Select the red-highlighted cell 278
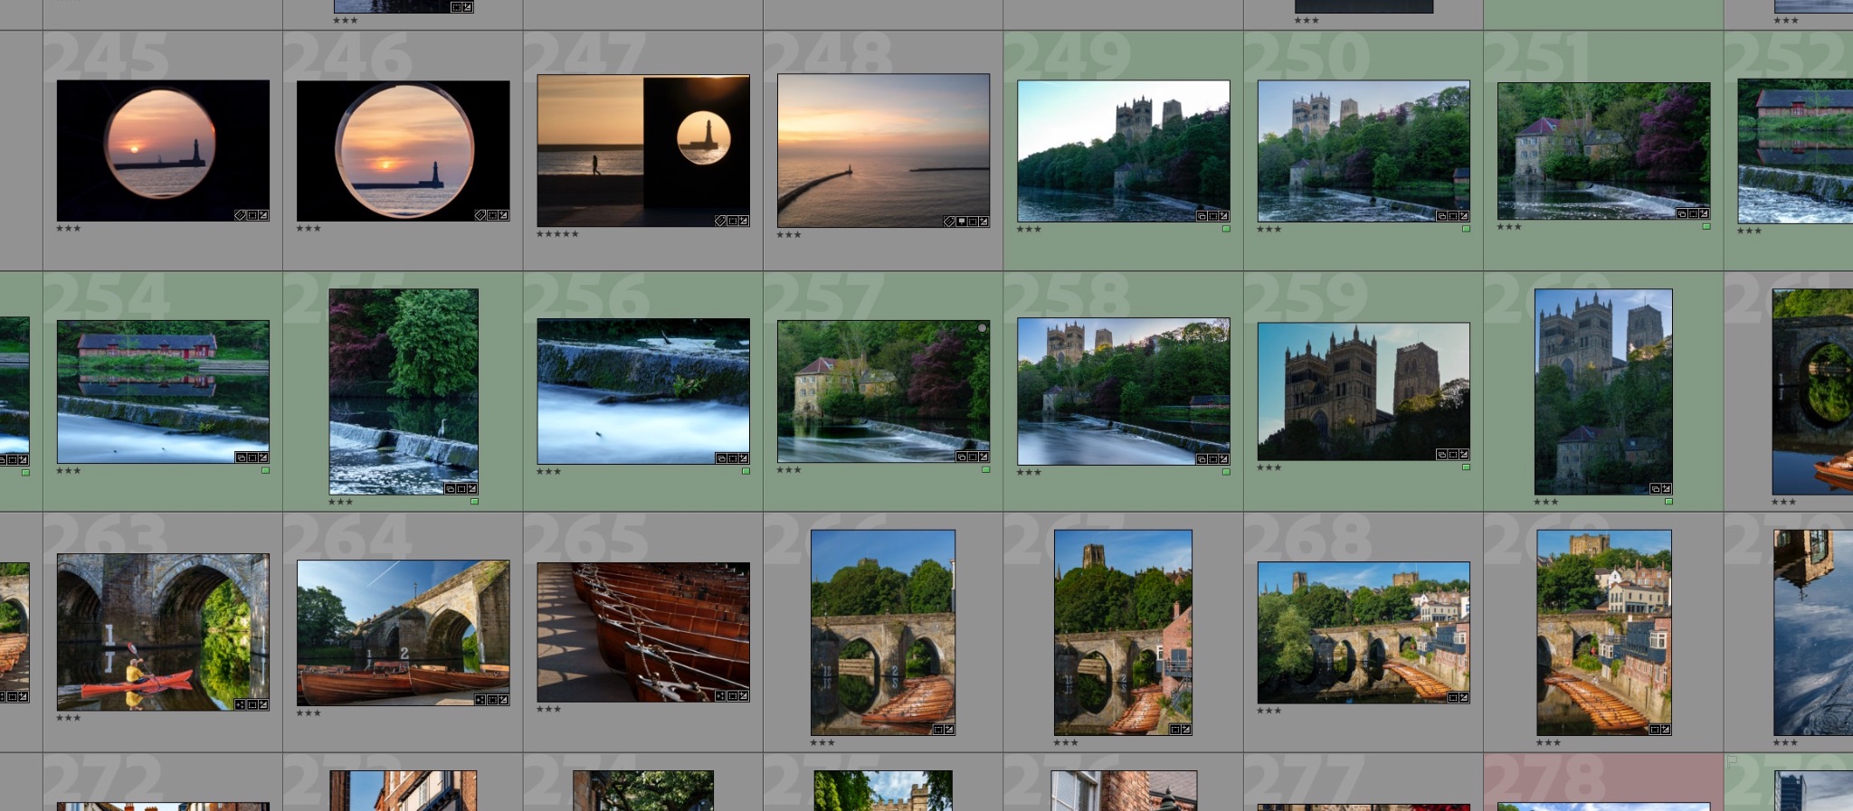1853x811 pixels. 1603,782
